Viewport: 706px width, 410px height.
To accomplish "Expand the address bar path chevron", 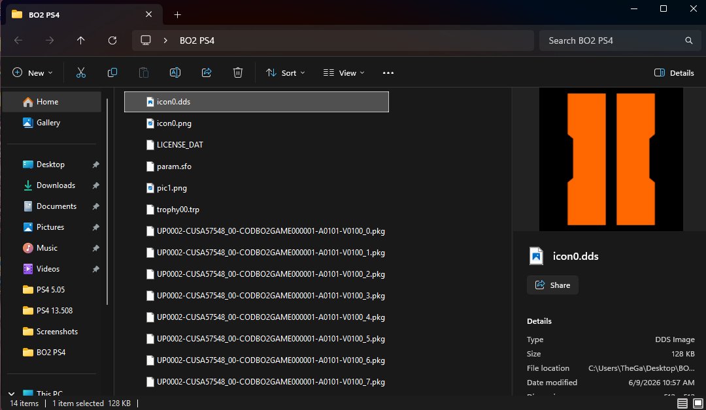I will point(165,40).
